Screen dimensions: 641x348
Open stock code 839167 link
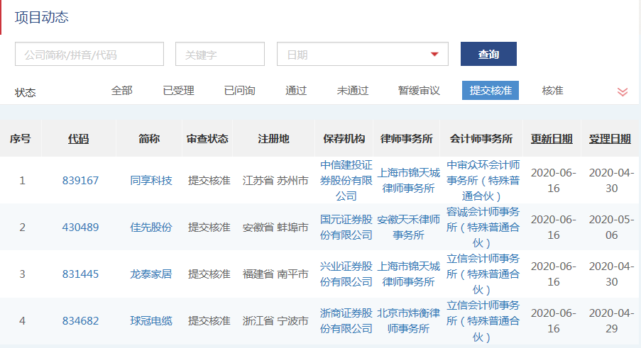click(80, 181)
